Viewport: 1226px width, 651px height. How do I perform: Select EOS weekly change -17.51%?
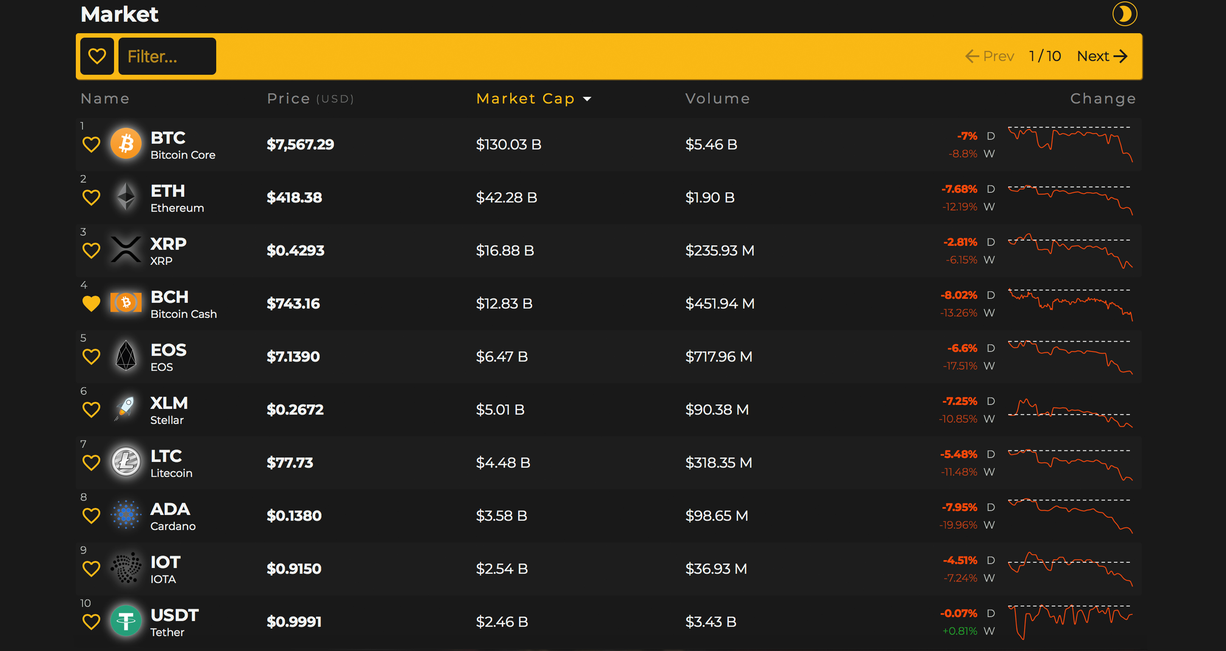[959, 366]
